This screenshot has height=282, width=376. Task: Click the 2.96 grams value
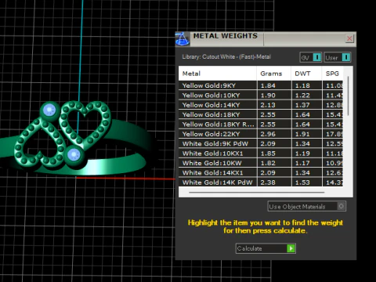[x=268, y=134]
